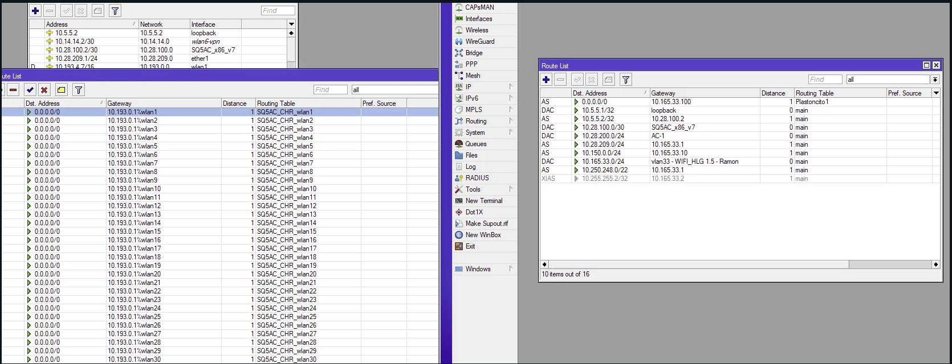Click red minus remove icon in left Route List
The height and width of the screenshot is (364, 952).
pyautogui.click(x=13, y=90)
